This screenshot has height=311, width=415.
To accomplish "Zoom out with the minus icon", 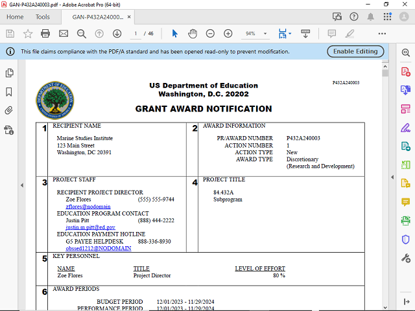I will click(210, 33).
